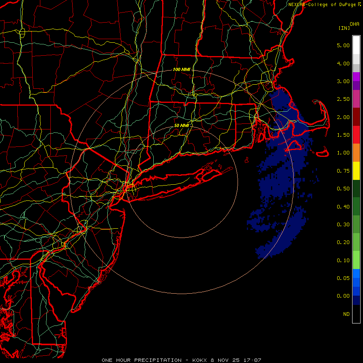Click the '0.10' legend value
363x363 pixels.
click(343, 261)
